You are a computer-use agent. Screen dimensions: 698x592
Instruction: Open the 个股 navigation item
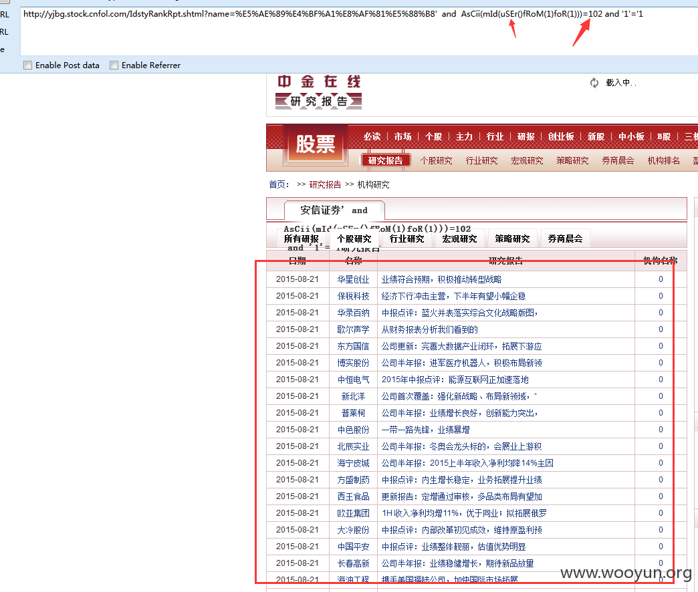[434, 136]
